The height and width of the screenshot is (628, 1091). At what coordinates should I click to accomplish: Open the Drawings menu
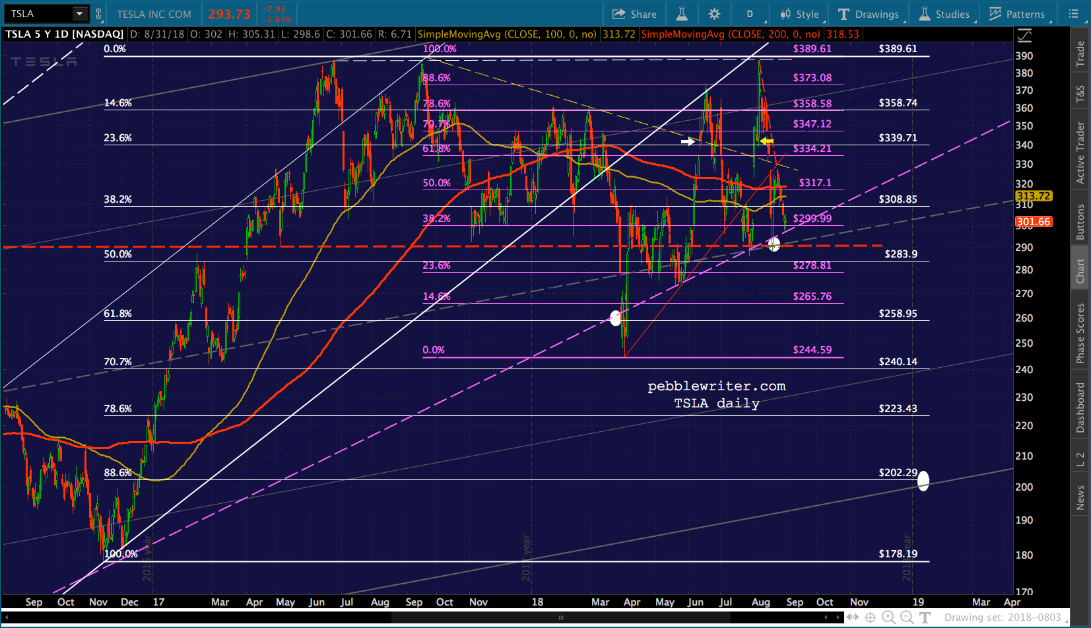click(x=869, y=14)
